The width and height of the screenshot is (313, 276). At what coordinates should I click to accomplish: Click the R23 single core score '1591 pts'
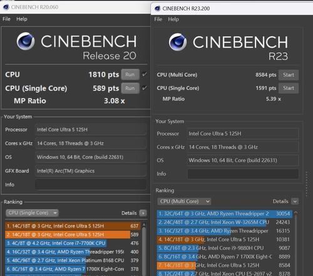(266, 88)
